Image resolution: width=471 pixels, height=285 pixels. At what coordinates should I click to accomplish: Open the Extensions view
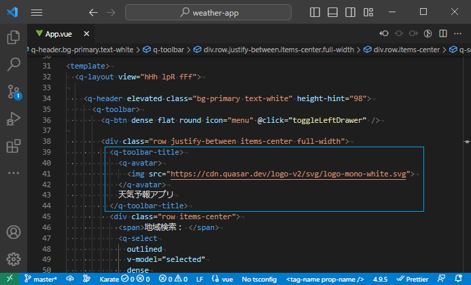(x=14, y=146)
